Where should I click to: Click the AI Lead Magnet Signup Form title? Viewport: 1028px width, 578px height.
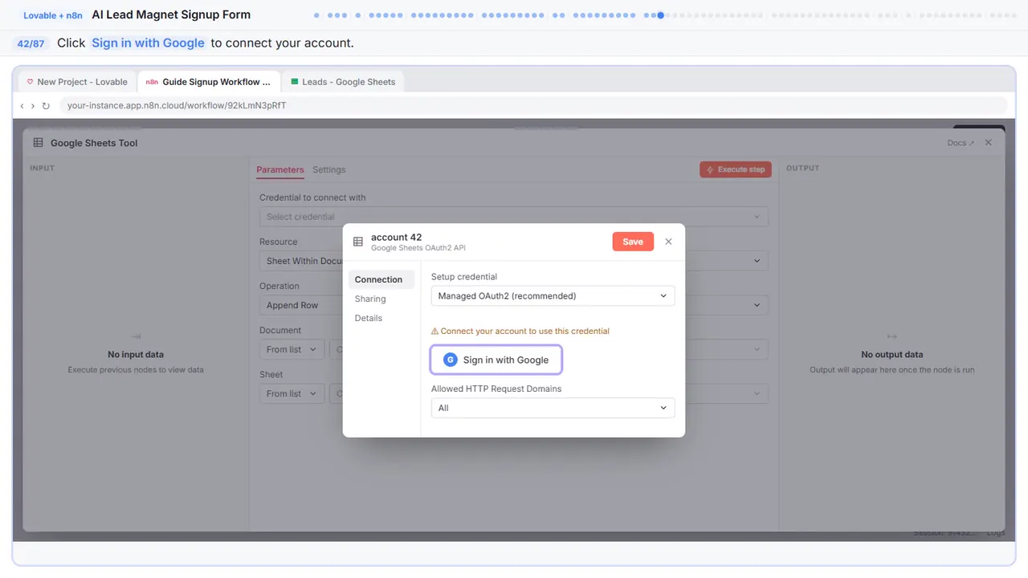171,14
